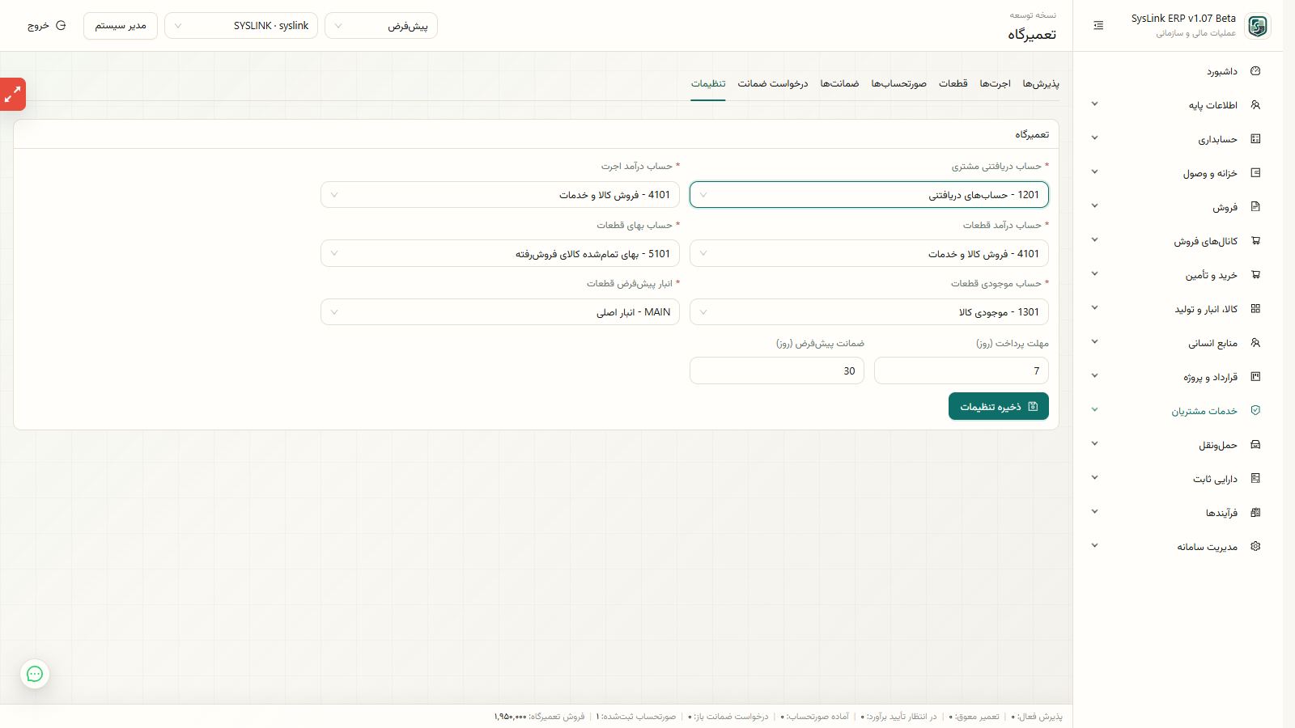Viewport: 1295px width, 728px height.
Task: Switch to the صورتحساب‌ها tab
Action: 899,83
